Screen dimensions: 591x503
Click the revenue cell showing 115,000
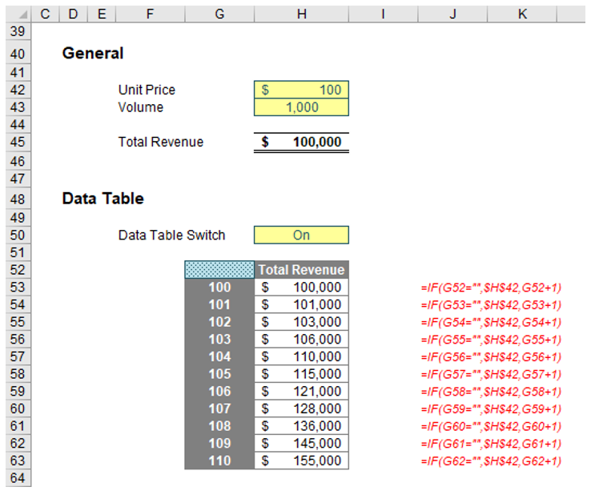(x=302, y=374)
